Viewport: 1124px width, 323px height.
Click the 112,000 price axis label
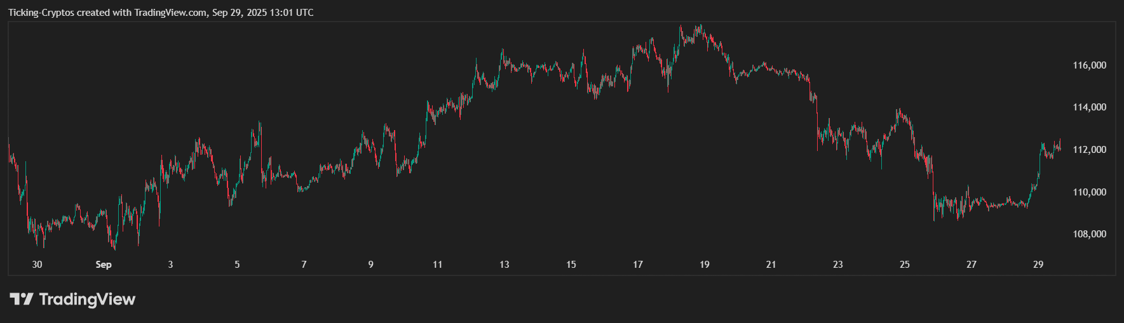pyautogui.click(x=1089, y=150)
